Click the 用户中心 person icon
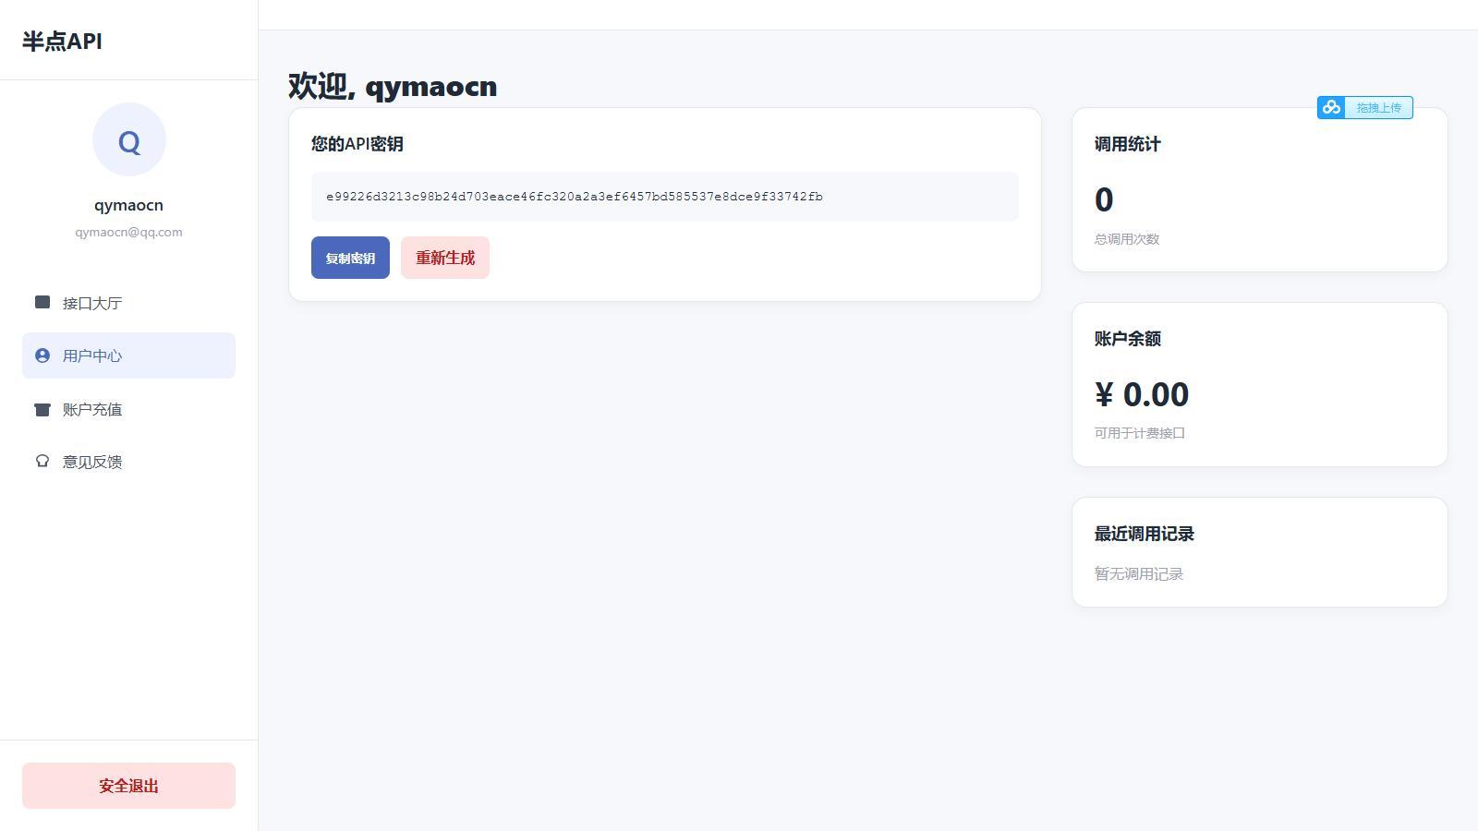This screenshot has width=1478, height=831. [42, 355]
